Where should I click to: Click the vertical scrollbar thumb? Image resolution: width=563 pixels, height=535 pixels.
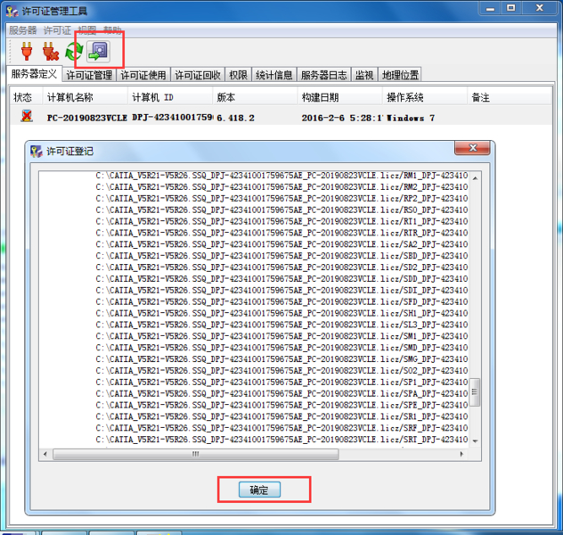475,392
